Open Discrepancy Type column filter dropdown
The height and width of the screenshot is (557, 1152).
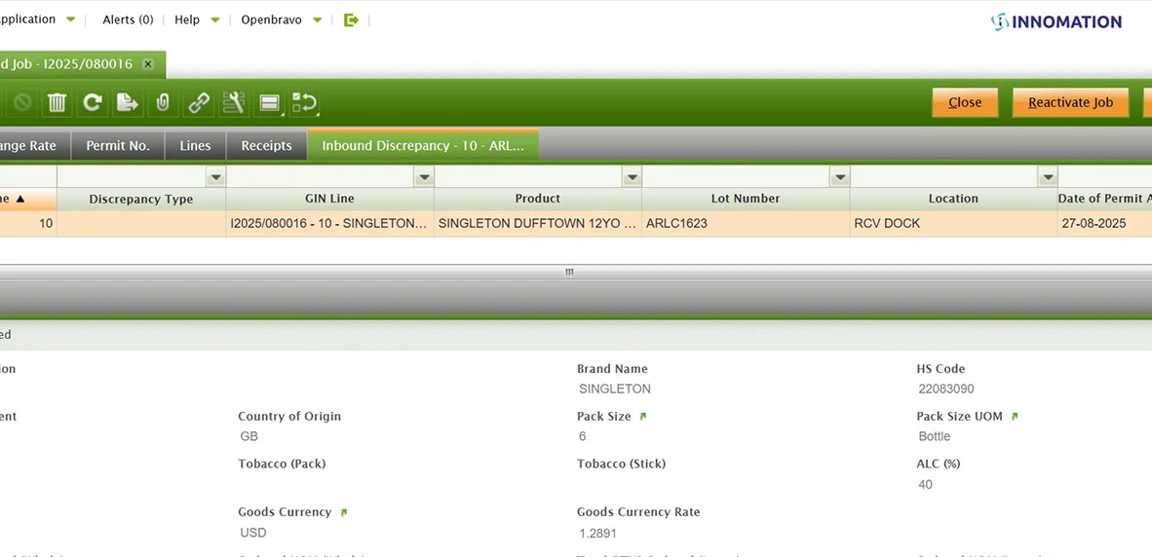point(215,177)
